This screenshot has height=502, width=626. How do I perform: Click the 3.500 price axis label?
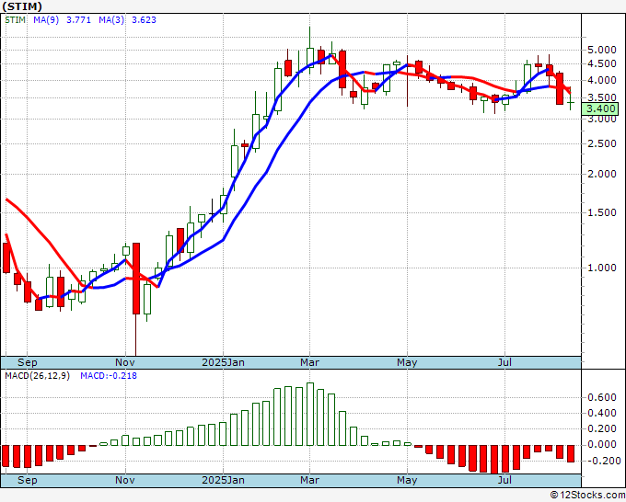[602, 97]
